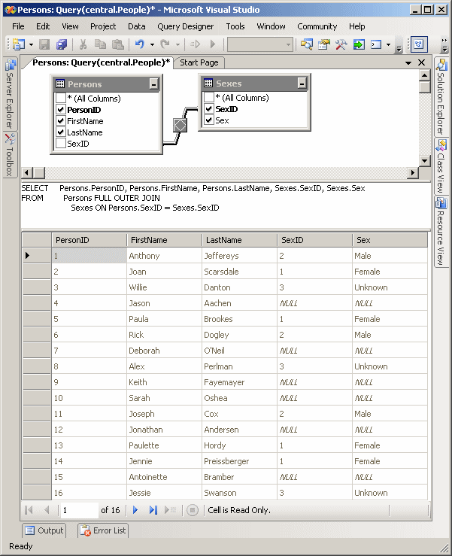452x556 pixels.
Task: Check SexID in the Persons table
Action: tap(61, 143)
